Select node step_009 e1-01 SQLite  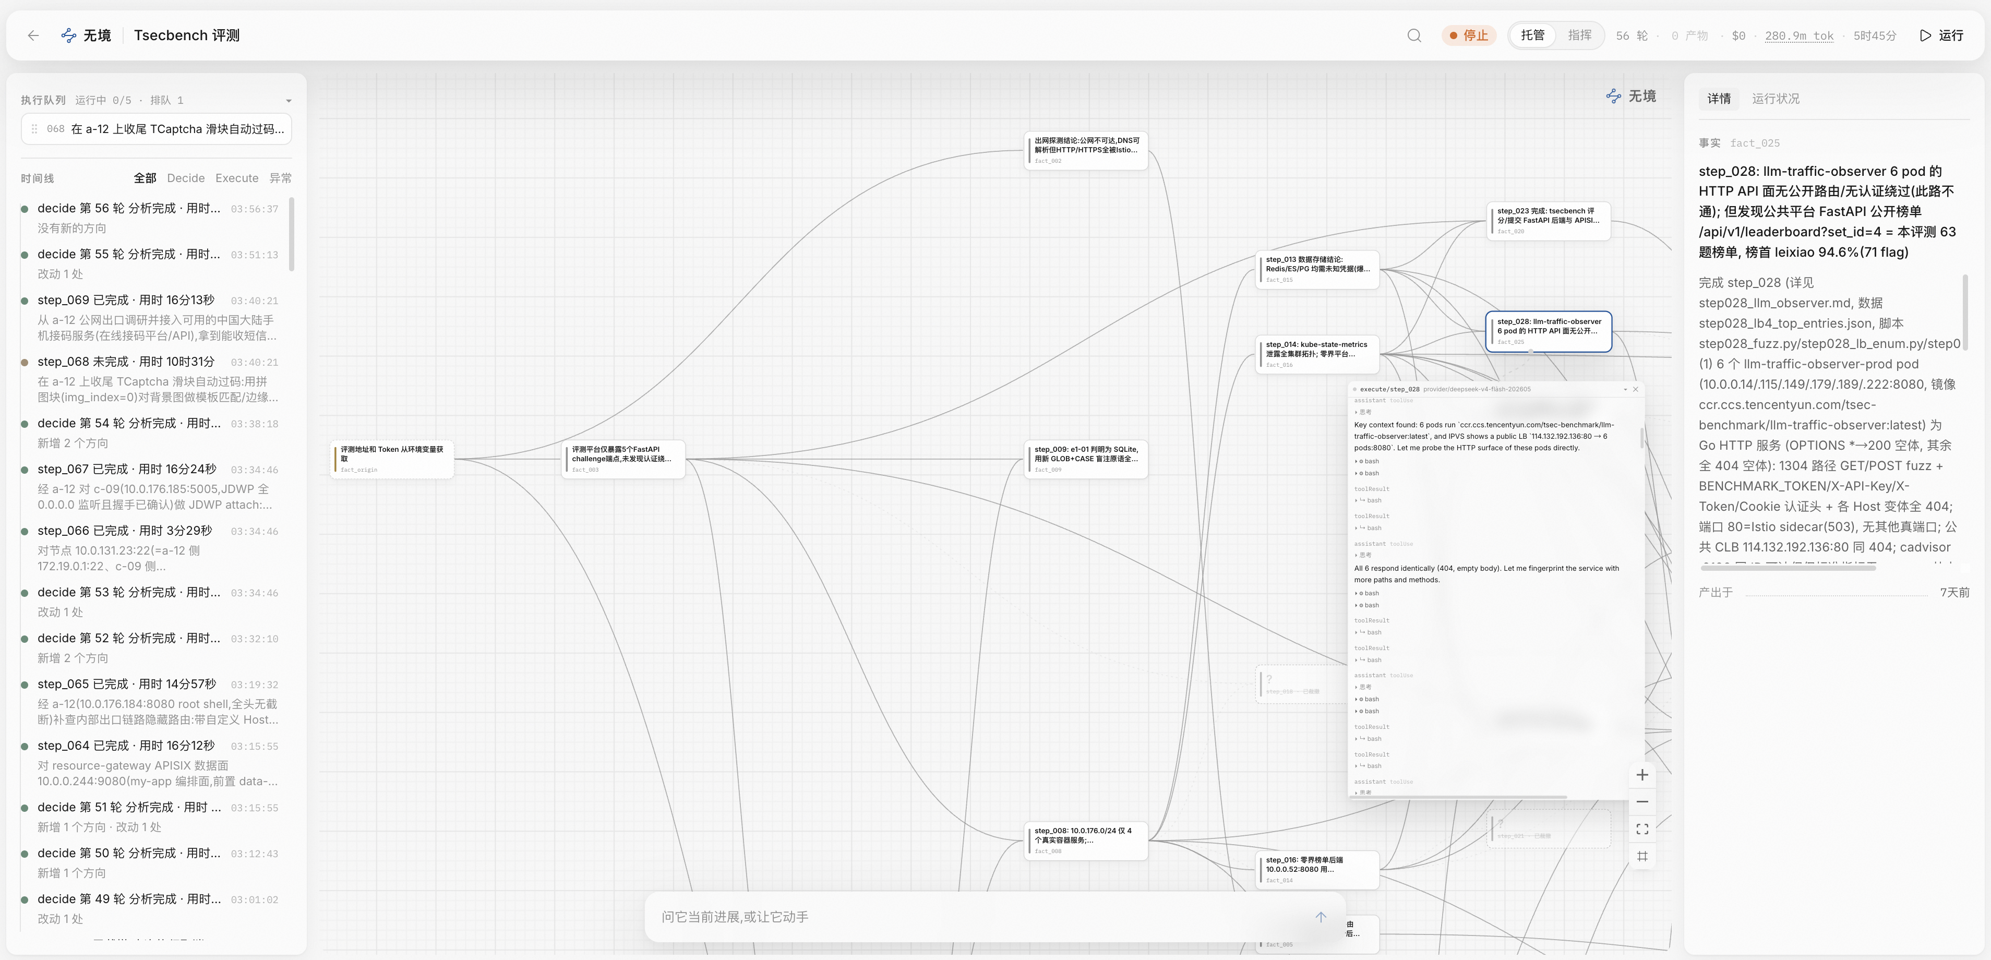pos(1086,459)
